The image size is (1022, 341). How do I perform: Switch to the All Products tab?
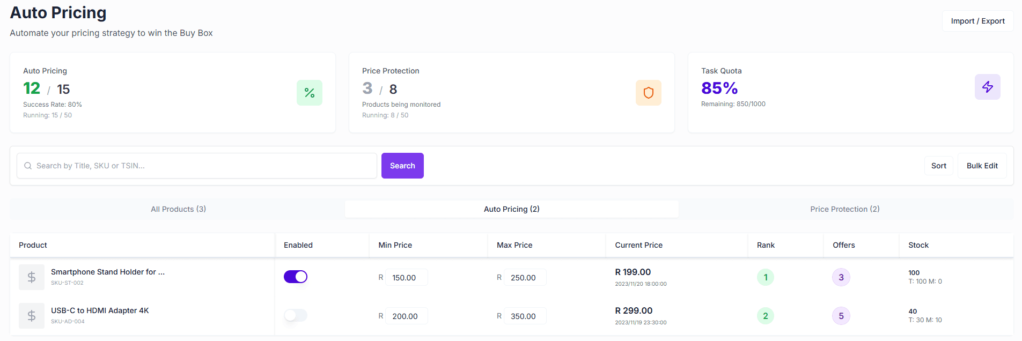[178, 209]
